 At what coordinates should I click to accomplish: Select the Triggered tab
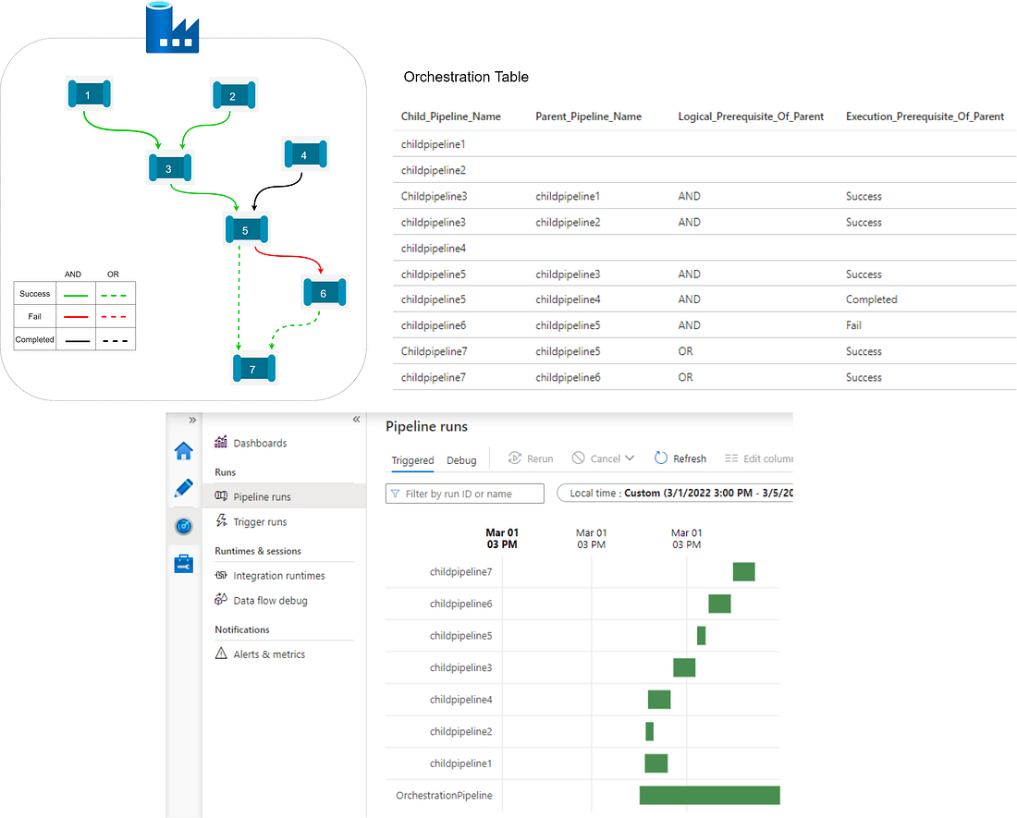(x=412, y=459)
